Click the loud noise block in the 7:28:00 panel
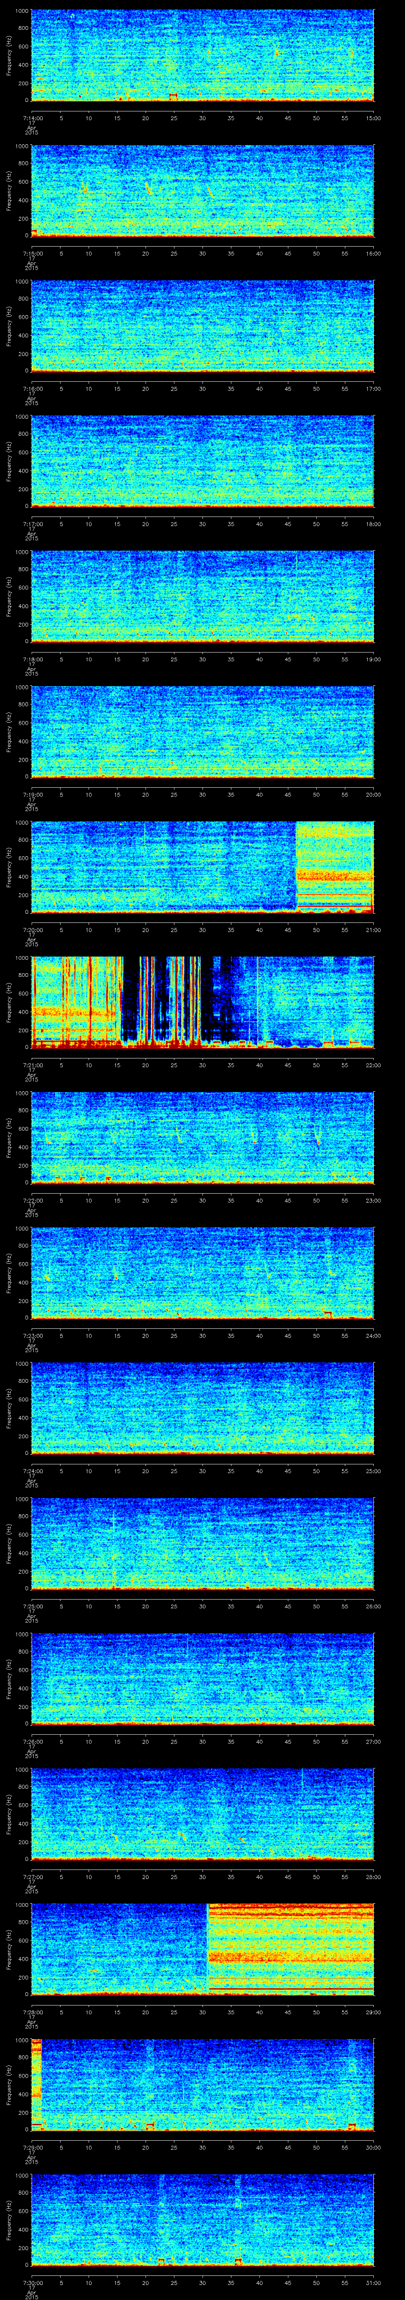 point(290,1949)
